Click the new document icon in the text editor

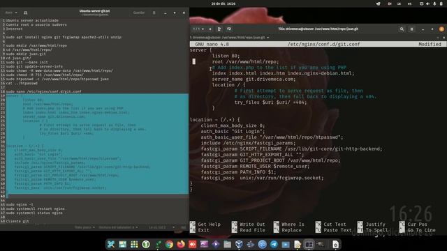pos(25,13)
